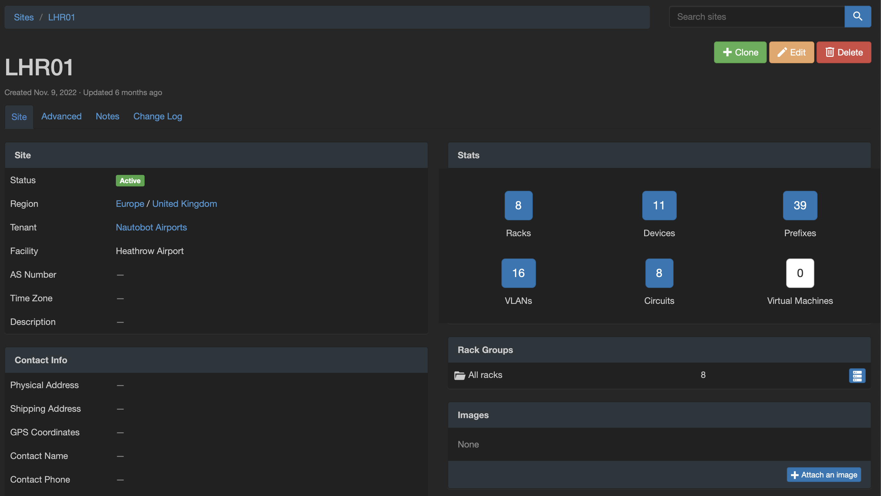Click the Delete button with trash icon

(844, 52)
